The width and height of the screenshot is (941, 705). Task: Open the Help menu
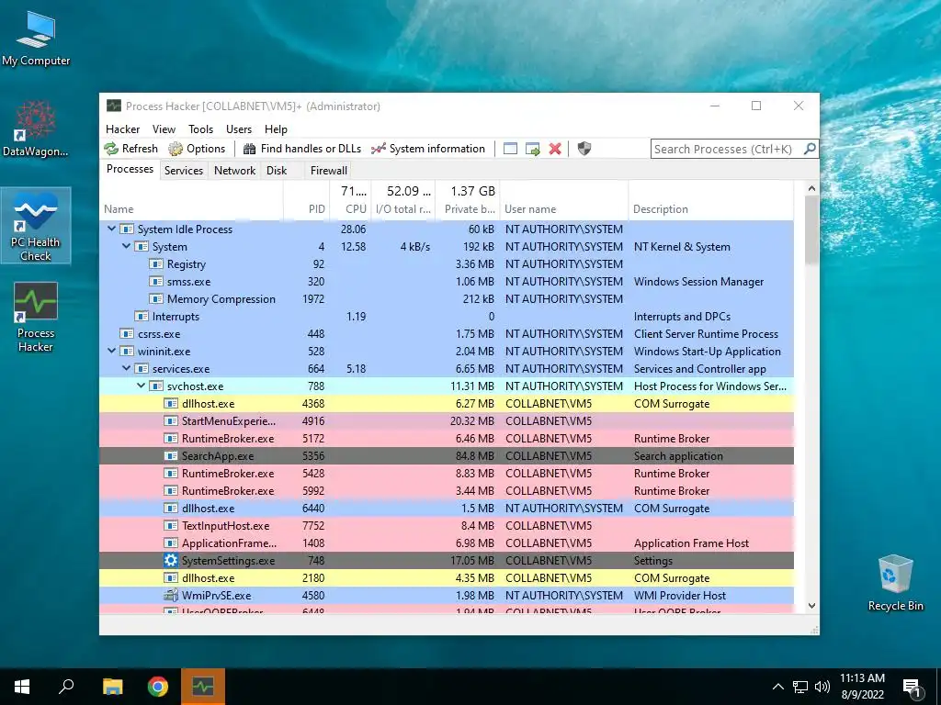[276, 129]
